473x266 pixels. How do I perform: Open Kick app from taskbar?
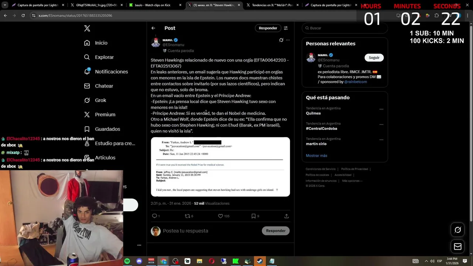[236, 261]
